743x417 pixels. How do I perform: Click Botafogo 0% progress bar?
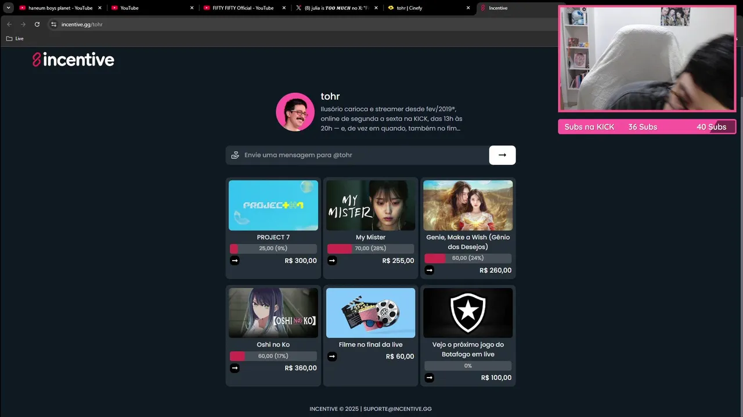pos(468,366)
